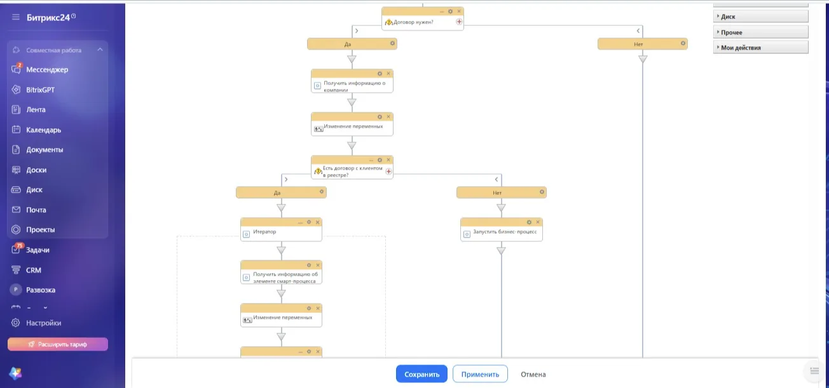
Task: Click the Документы sidebar icon
Action: pos(17,150)
